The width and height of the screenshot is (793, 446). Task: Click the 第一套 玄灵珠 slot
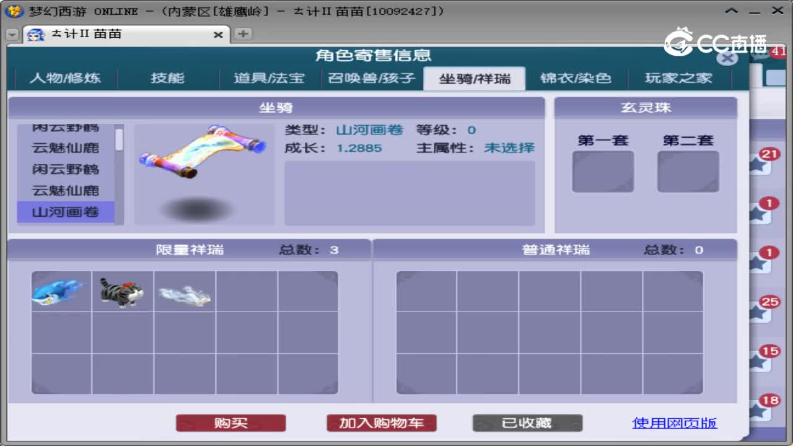pyautogui.click(x=602, y=172)
